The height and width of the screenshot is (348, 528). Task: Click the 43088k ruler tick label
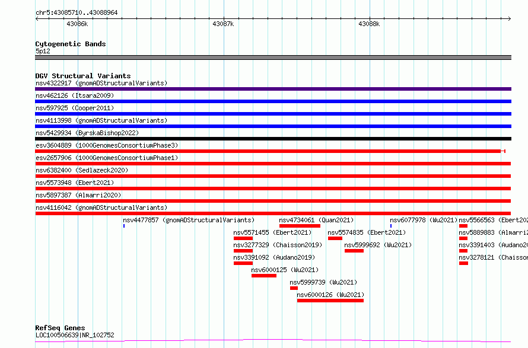coord(369,24)
